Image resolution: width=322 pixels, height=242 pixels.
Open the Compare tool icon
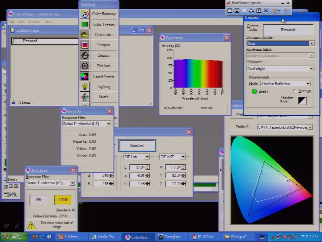click(85, 45)
